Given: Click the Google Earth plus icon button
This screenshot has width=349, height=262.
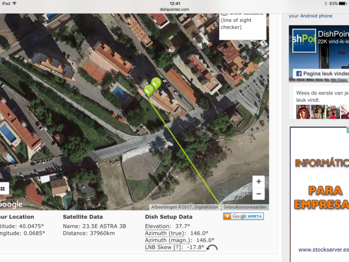Looking at the screenshot, I should [228, 217].
